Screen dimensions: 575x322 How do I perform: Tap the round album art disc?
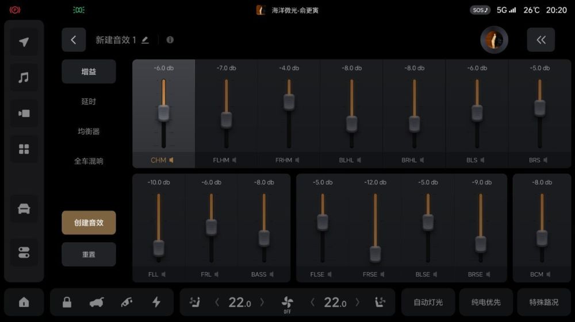click(494, 40)
